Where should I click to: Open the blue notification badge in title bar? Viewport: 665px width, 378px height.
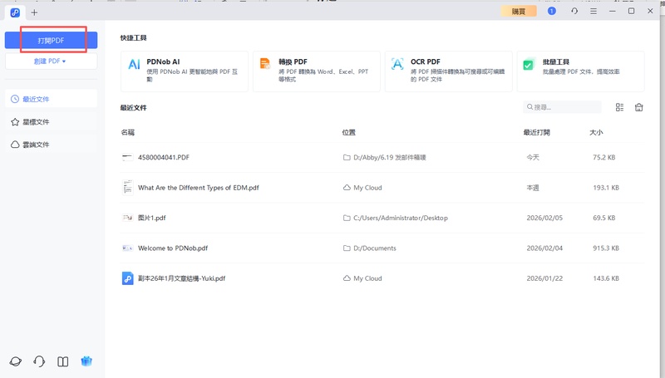pos(552,12)
